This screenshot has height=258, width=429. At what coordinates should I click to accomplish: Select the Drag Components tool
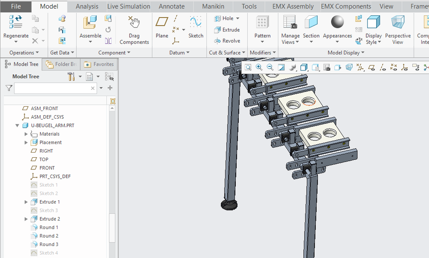[x=134, y=24]
